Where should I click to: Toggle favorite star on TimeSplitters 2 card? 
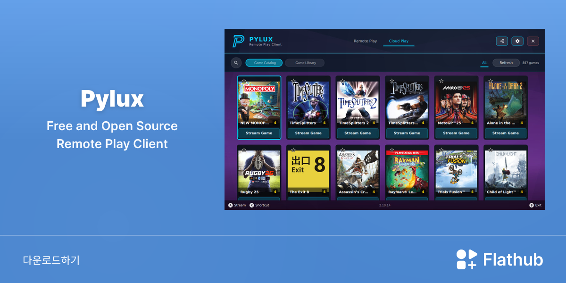pyautogui.click(x=342, y=81)
